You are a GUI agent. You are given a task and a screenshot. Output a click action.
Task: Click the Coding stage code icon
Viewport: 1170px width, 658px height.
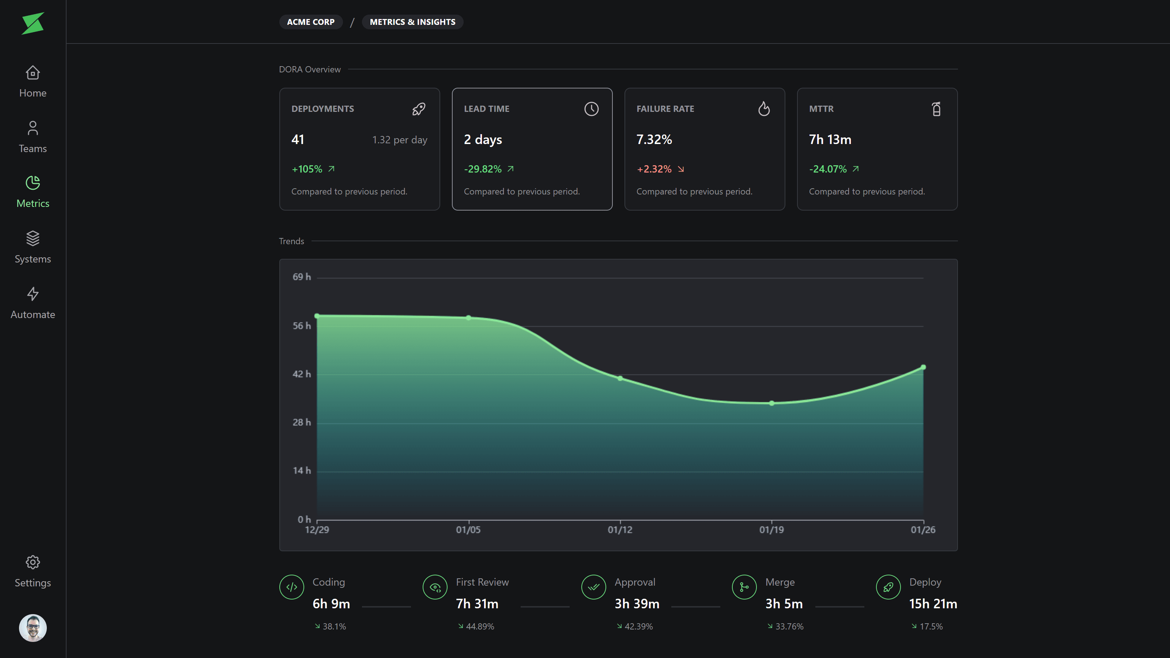(292, 587)
